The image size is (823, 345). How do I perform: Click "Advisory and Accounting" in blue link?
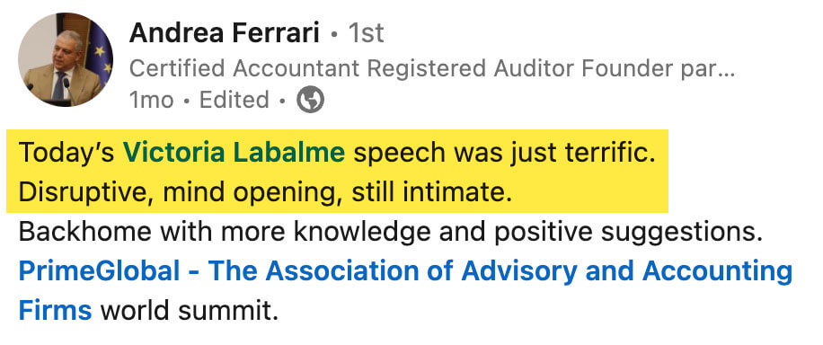[627, 271]
